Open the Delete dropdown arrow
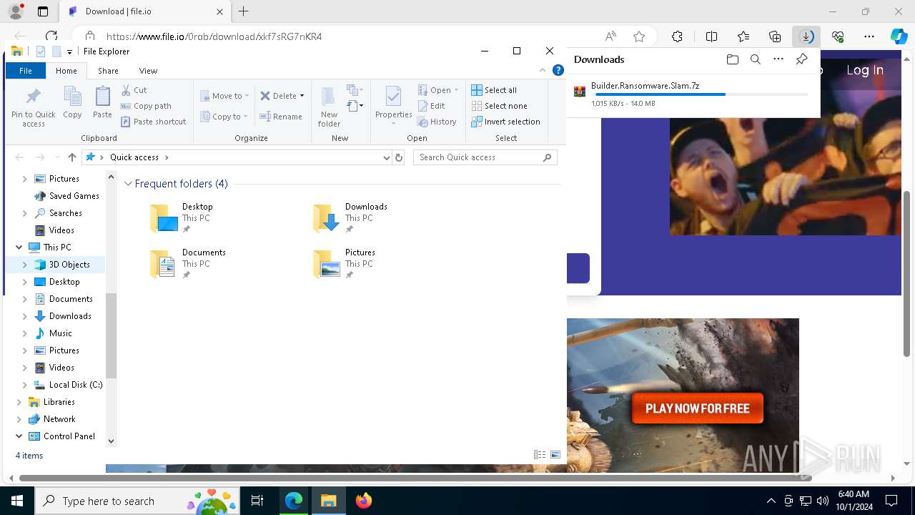The image size is (915, 515). pyautogui.click(x=302, y=96)
